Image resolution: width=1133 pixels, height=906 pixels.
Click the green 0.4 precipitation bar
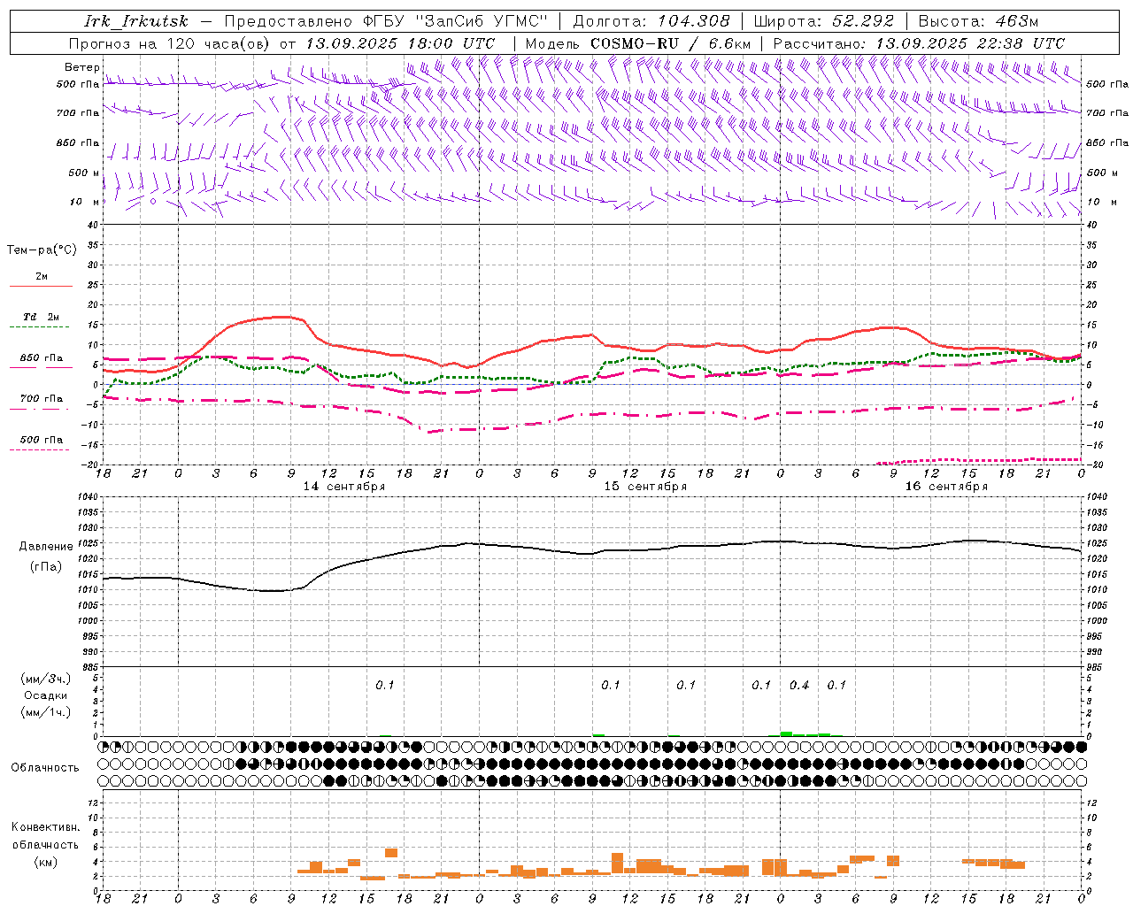[786, 733]
